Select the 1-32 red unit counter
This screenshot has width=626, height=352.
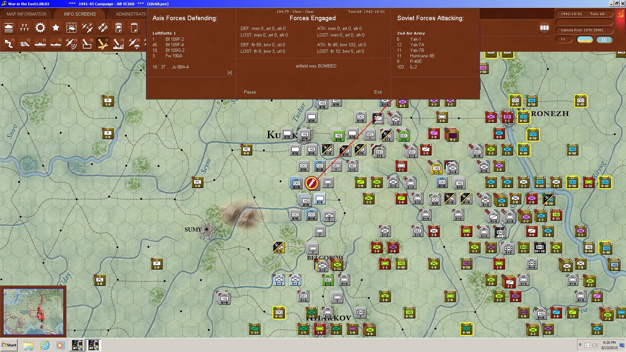point(589,183)
